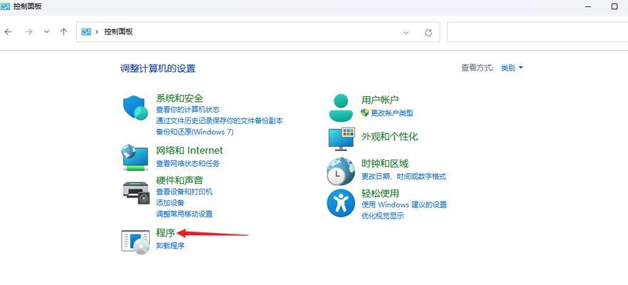Open the 时钟和区域 category heading

click(x=385, y=163)
